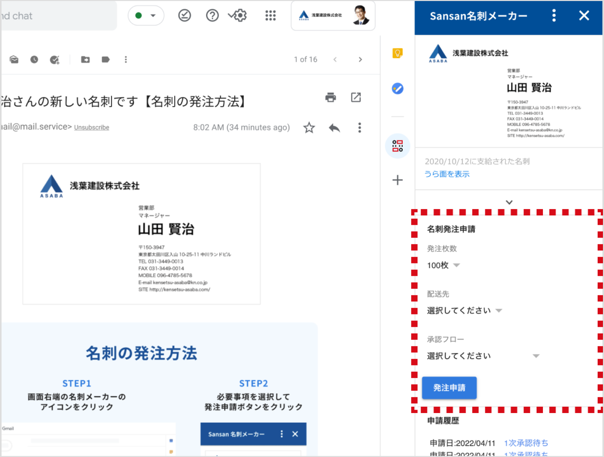Add email to tasks via checkmark-plus icon
Image resolution: width=604 pixels, height=457 pixels.
coord(55,60)
